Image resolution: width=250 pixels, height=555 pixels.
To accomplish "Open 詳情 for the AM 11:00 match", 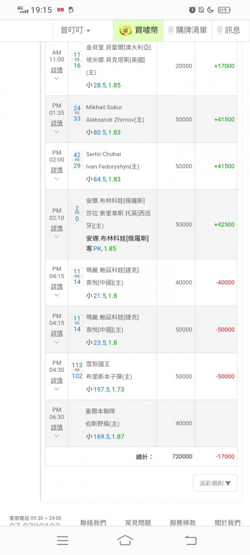I will pyautogui.click(x=57, y=70).
